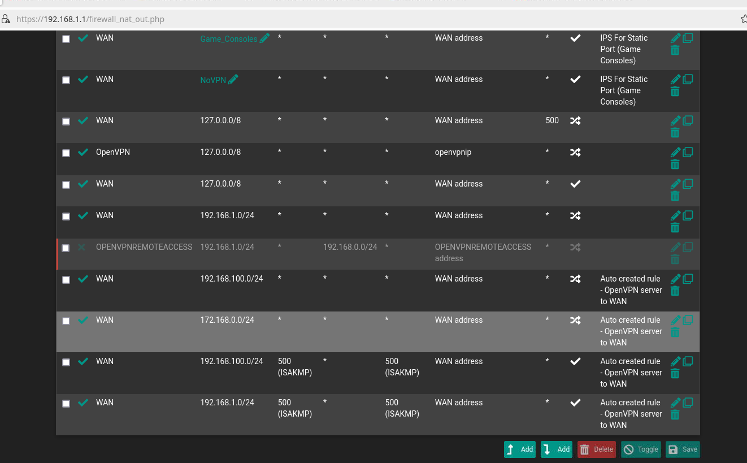This screenshot has height=463, width=747.
Task: Edit the NoVPN source NAT rule
Action: (x=675, y=80)
